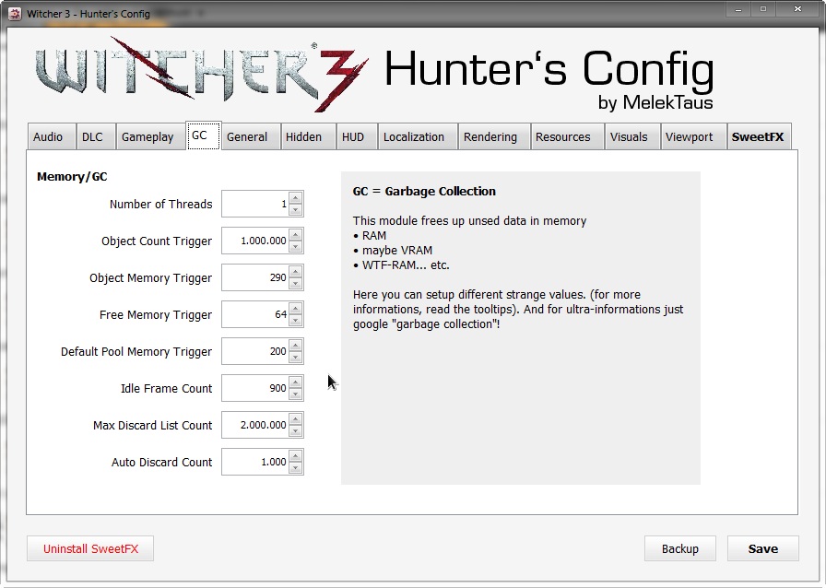The image size is (826, 588).
Task: Decrease Auto Discard Count value
Action: point(295,468)
